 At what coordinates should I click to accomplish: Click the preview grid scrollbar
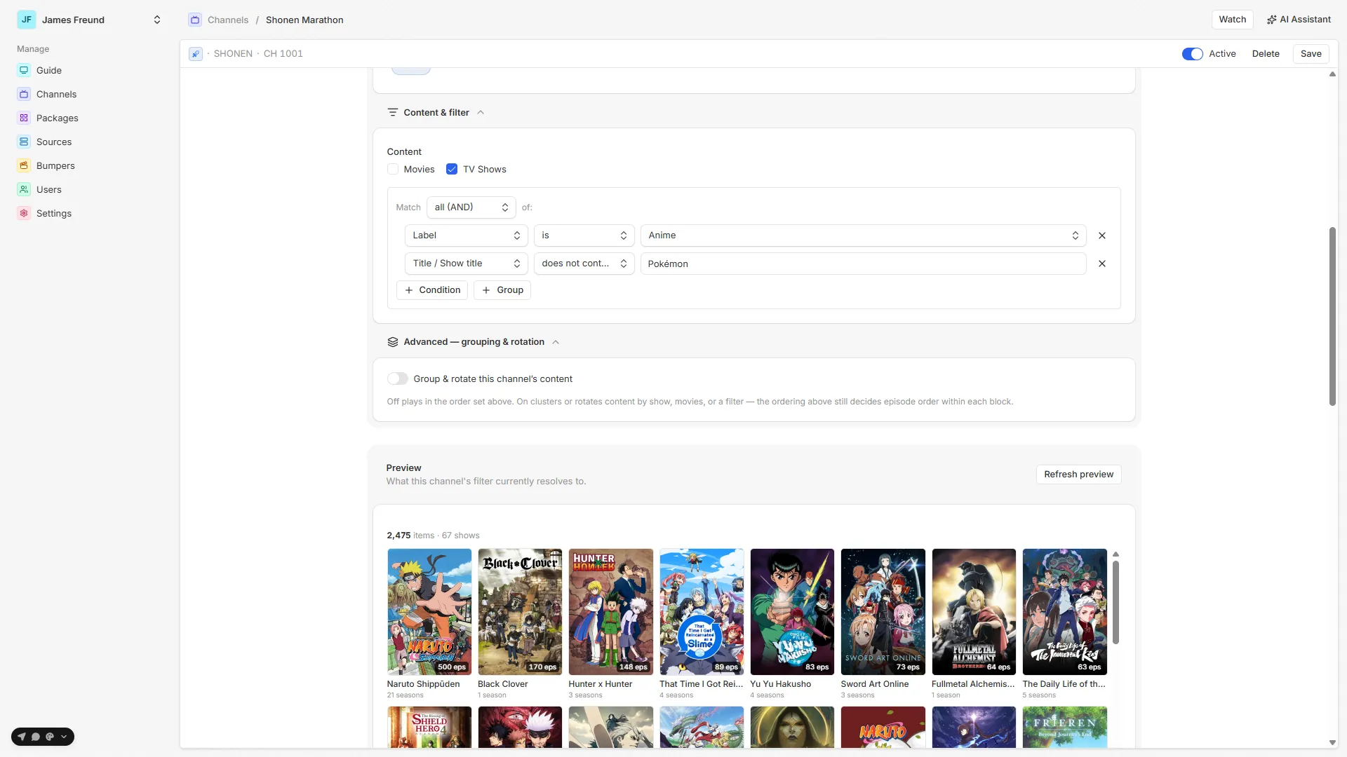click(x=1115, y=602)
